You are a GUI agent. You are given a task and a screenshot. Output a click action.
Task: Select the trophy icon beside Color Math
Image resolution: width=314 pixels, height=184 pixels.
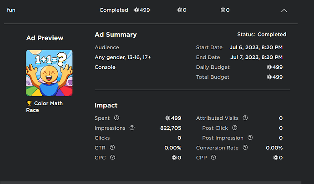pyautogui.click(x=29, y=103)
